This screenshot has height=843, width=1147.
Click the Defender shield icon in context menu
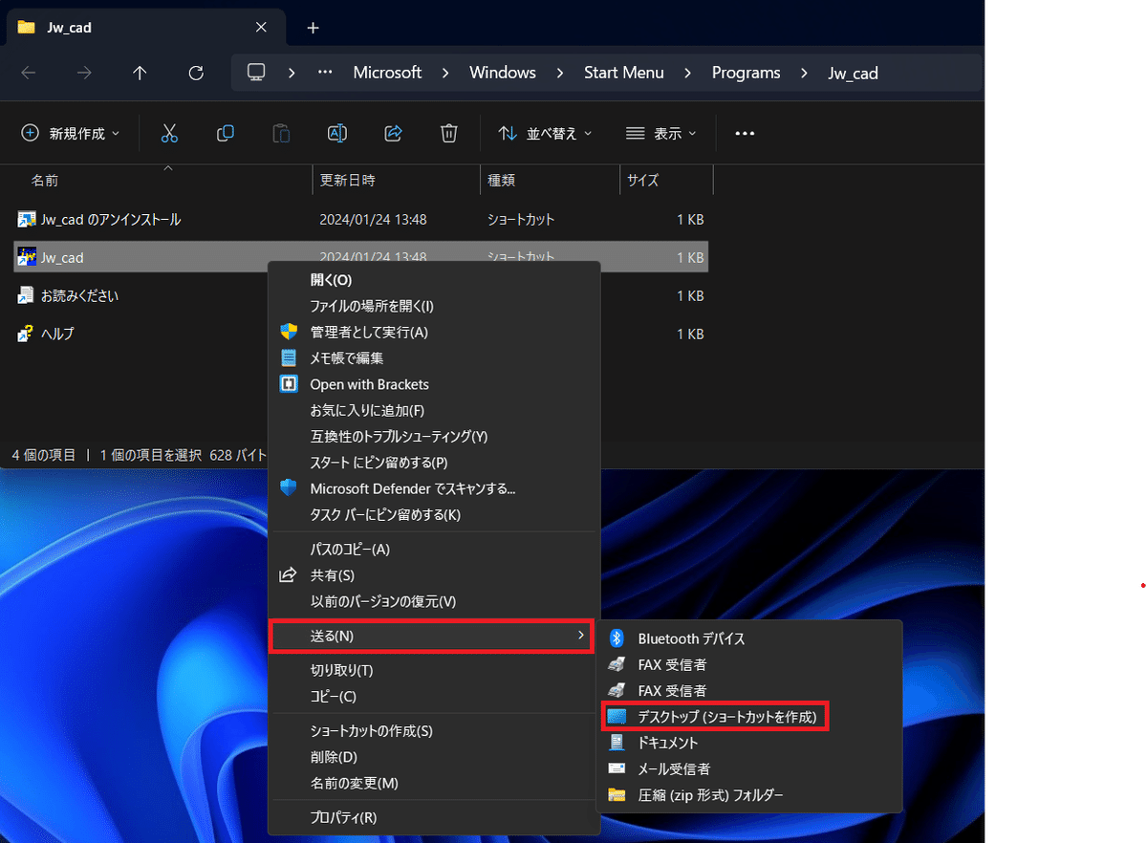[289, 488]
